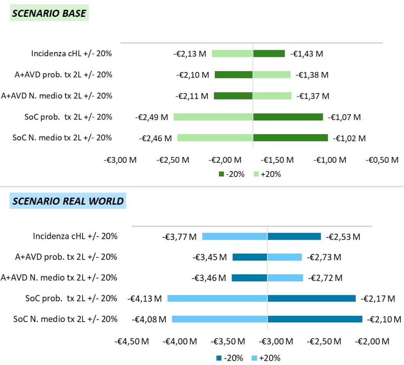Click the SCENARIO BASE title label
404x365 pixels.
click(x=49, y=13)
